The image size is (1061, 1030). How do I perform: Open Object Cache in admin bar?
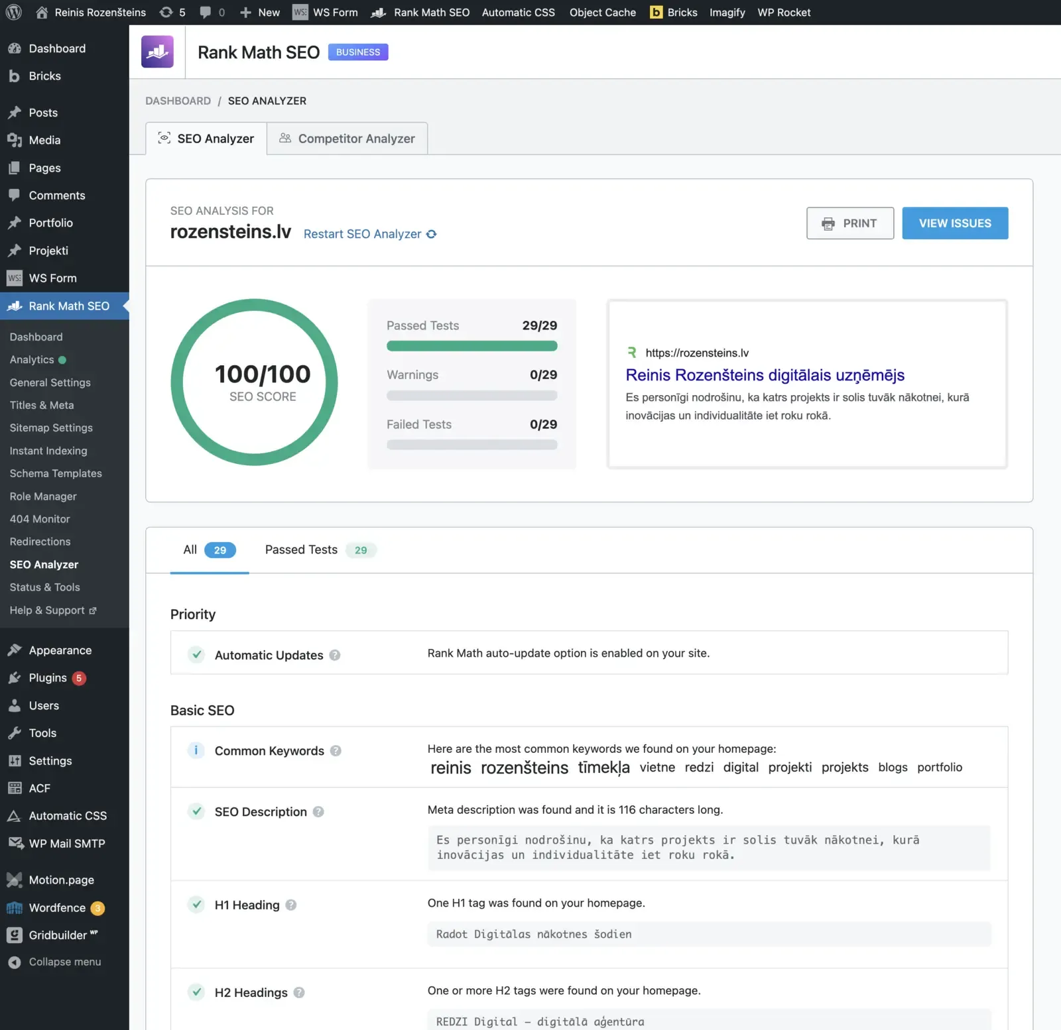tap(602, 12)
